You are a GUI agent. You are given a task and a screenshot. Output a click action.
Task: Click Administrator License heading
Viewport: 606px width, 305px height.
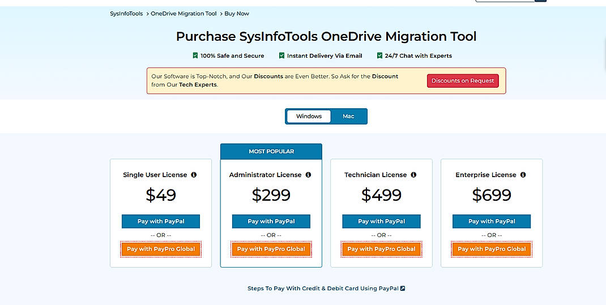[x=265, y=175]
